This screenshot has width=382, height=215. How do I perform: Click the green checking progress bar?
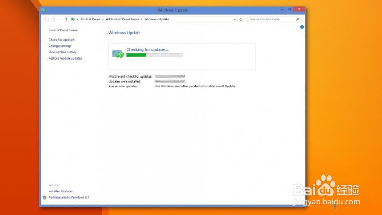(x=154, y=55)
